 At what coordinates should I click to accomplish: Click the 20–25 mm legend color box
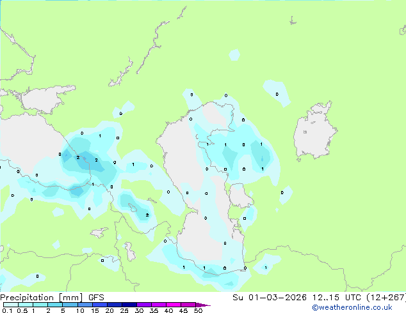[x=115, y=305]
